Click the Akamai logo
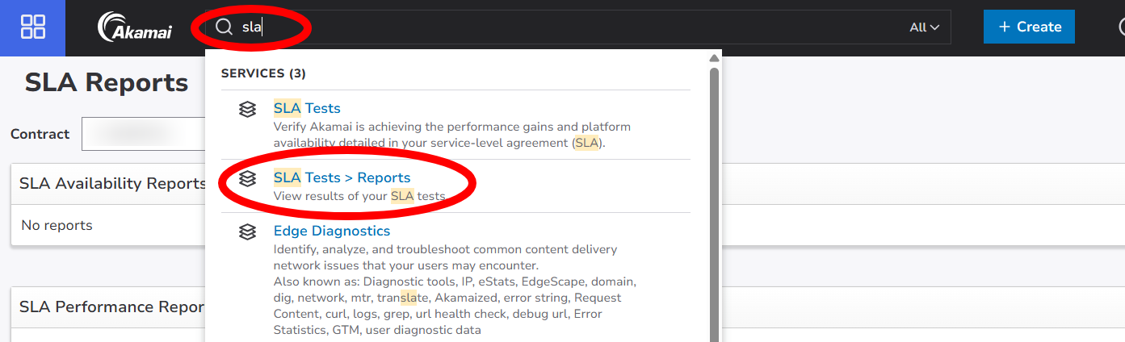The width and height of the screenshot is (1125, 342). point(134,27)
